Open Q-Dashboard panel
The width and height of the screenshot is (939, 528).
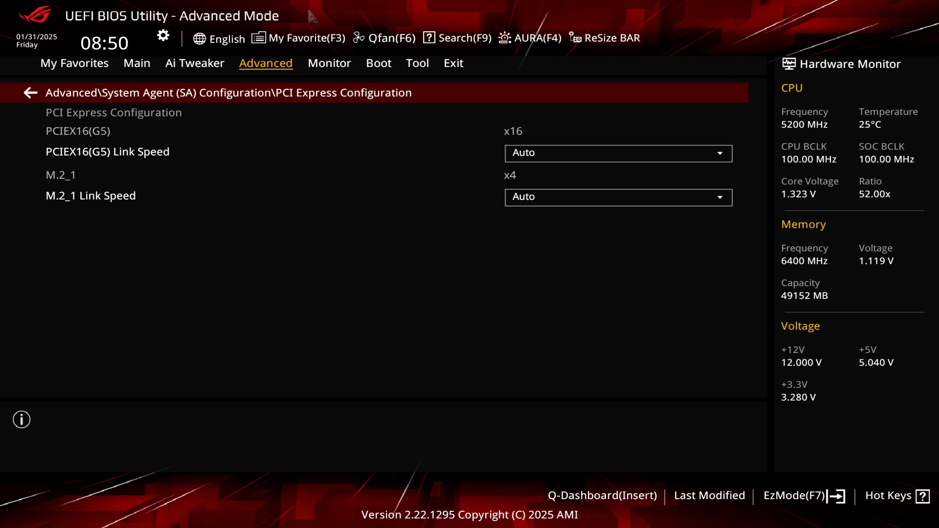[602, 495]
